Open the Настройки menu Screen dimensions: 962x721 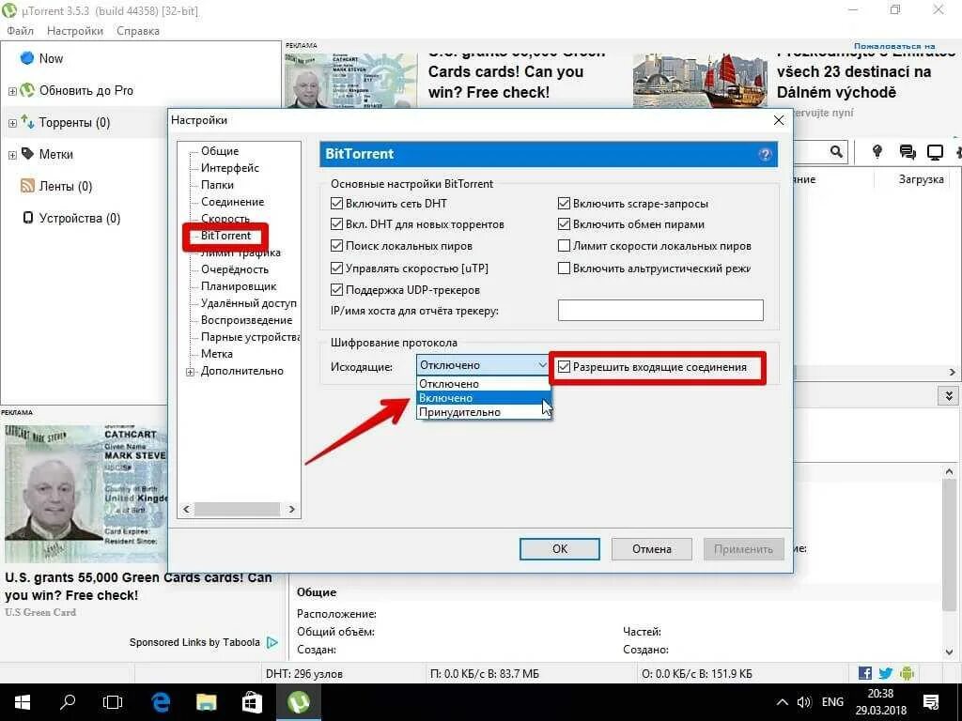coord(74,30)
